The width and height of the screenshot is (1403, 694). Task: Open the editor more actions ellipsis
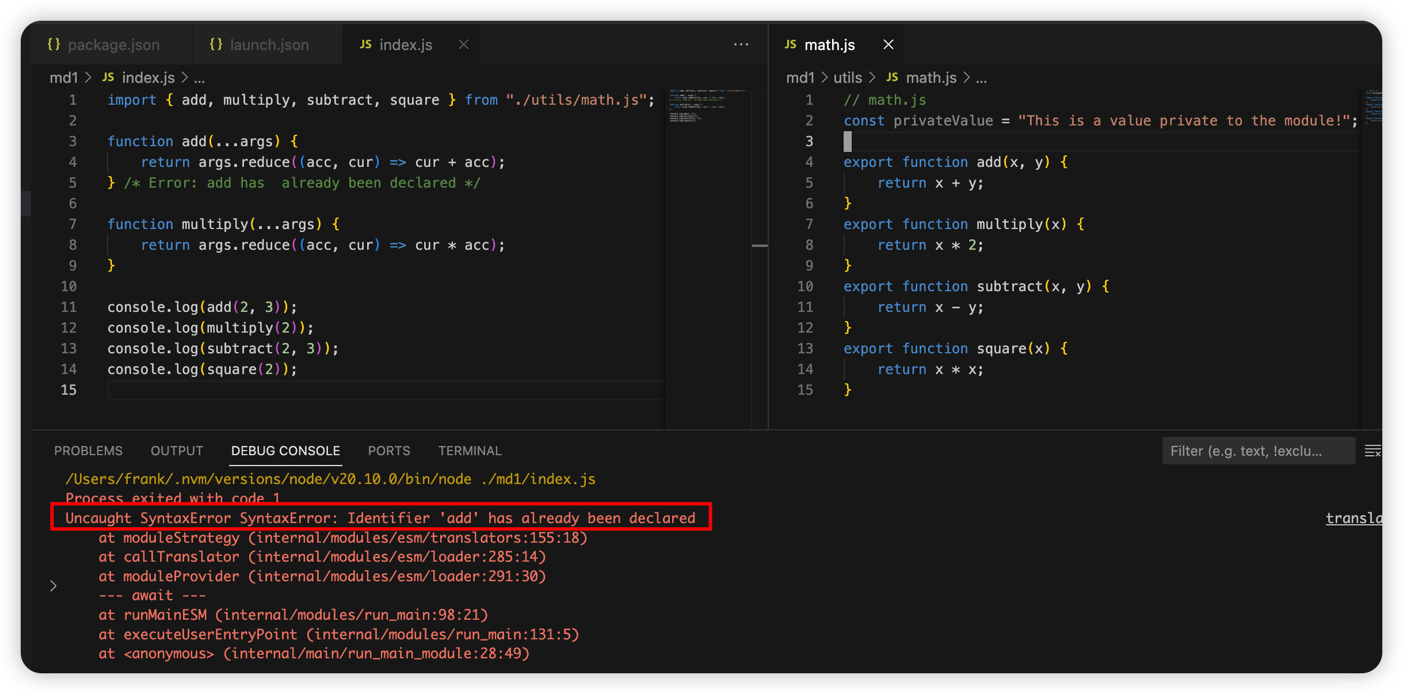tap(741, 44)
